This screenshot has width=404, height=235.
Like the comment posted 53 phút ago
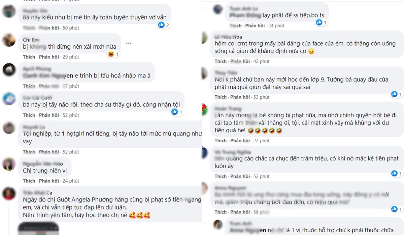click(x=221, y=97)
